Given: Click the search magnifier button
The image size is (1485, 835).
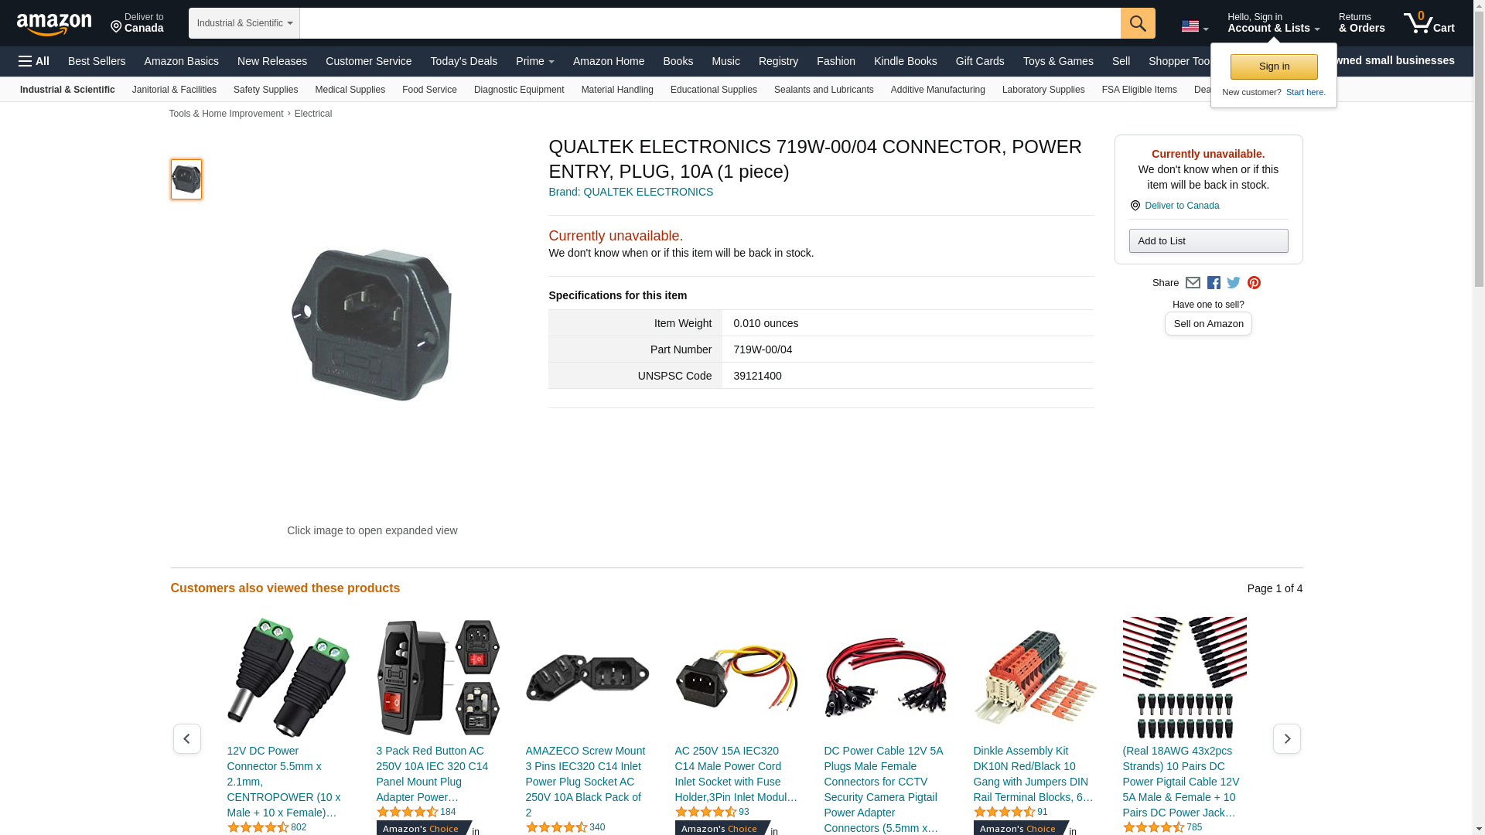Looking at the screenshot, I should click(1138, 23).
